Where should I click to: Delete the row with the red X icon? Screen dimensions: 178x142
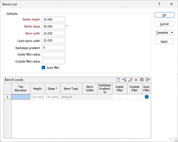pyautogui.click(x=136, y=80)
